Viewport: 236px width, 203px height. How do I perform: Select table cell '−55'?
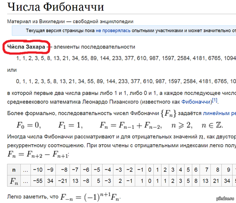(38, 181)
